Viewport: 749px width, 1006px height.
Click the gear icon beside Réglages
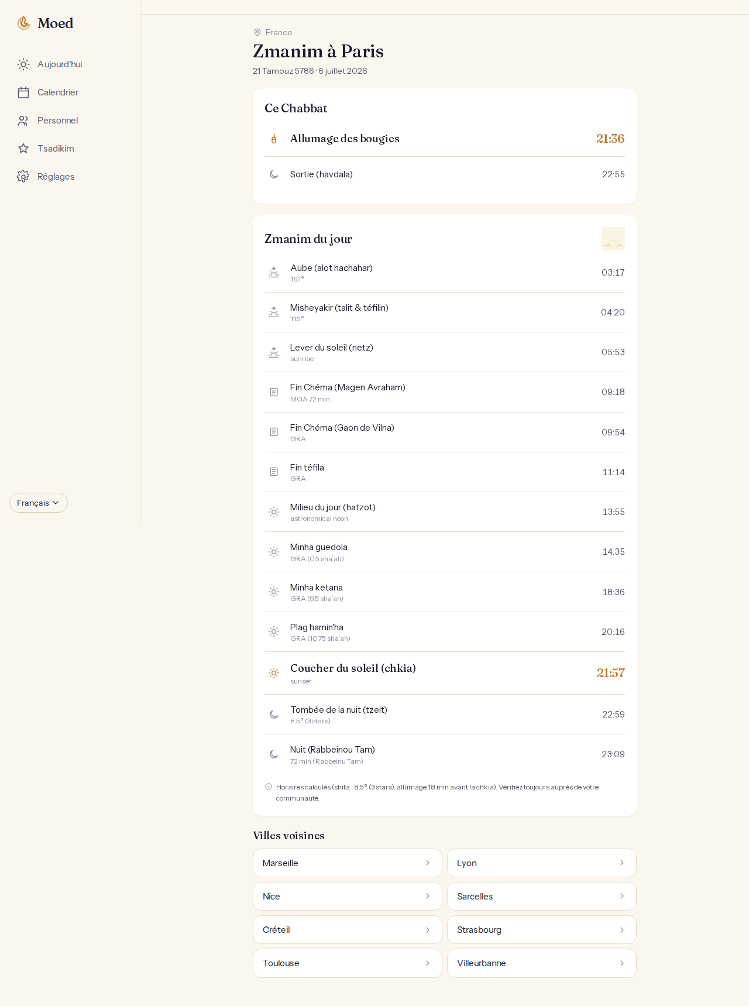[23, 177]
